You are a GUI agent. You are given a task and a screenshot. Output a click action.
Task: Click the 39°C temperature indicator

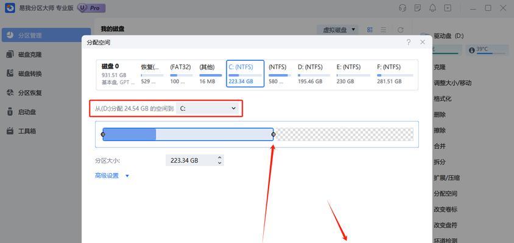(487, 50)
